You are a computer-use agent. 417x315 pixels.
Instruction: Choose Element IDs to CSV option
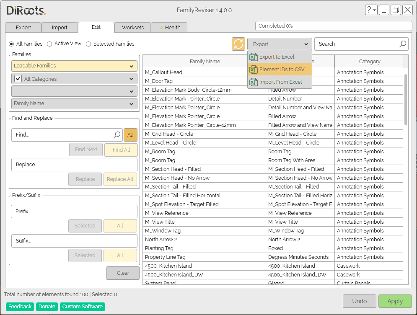click(x=282, y=70)
